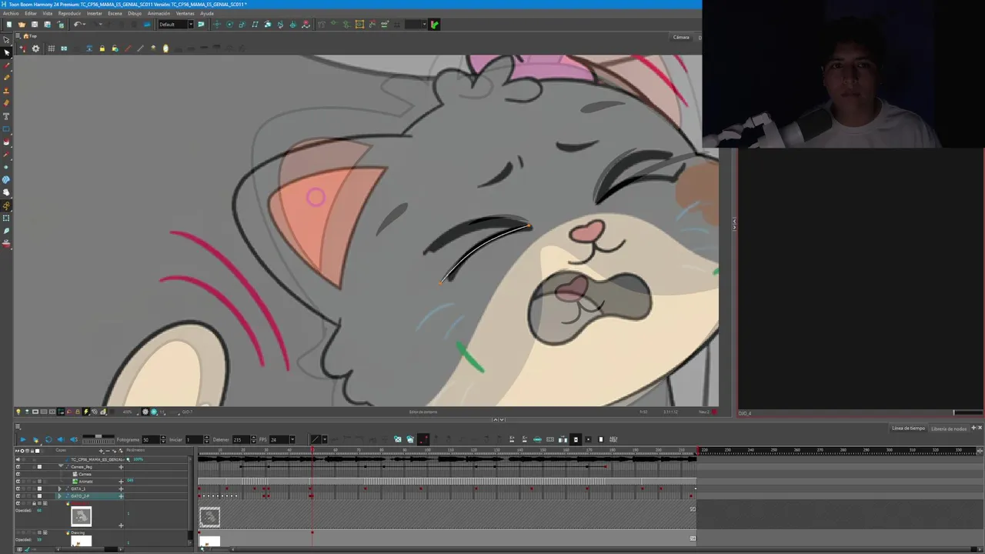The width and height of the screenshot is (985, 554).
Task: Click the New scene icon in toolbar
Action: 8,25
